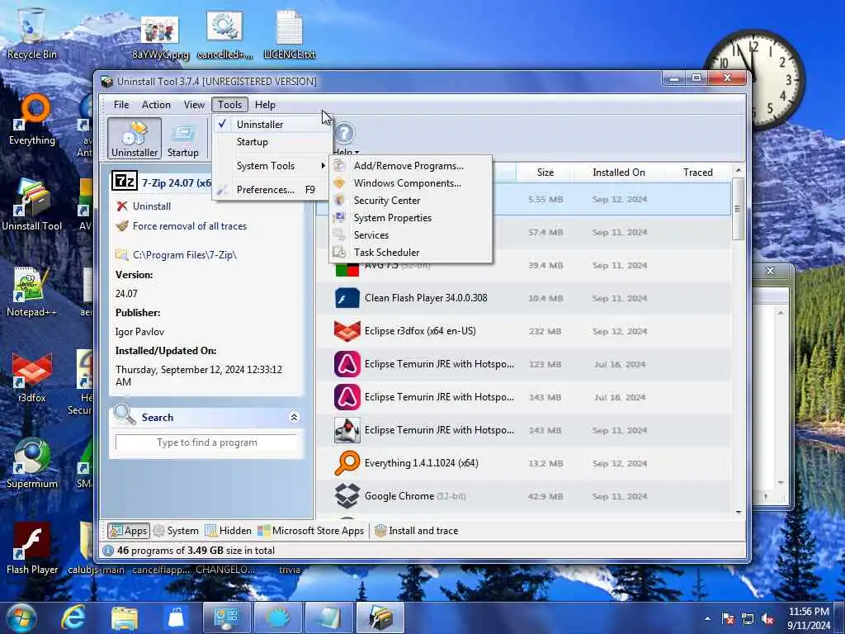Screen dimensions: 845x634
Task: Click the program list scroll-down arrow
Action: click(738, 513)
